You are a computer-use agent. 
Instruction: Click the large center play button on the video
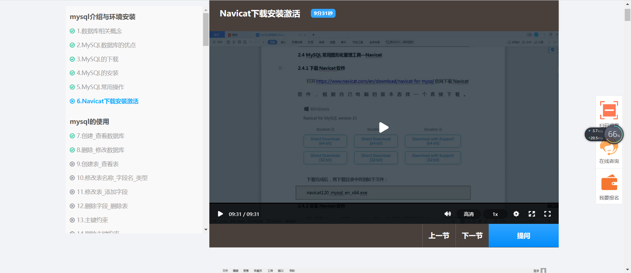click(x=384, y=127)
